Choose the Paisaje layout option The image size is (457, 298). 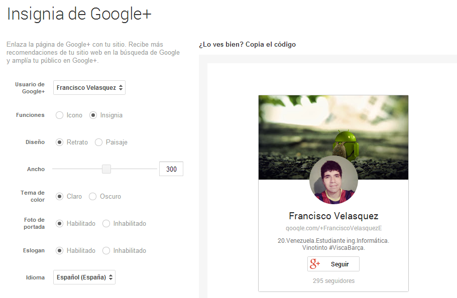98,142
